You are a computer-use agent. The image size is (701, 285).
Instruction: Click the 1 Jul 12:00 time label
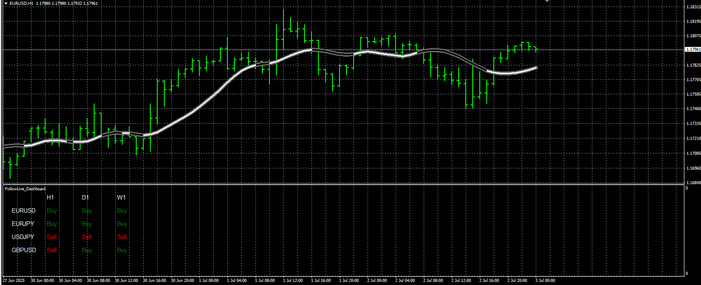(x=293, y=281)
